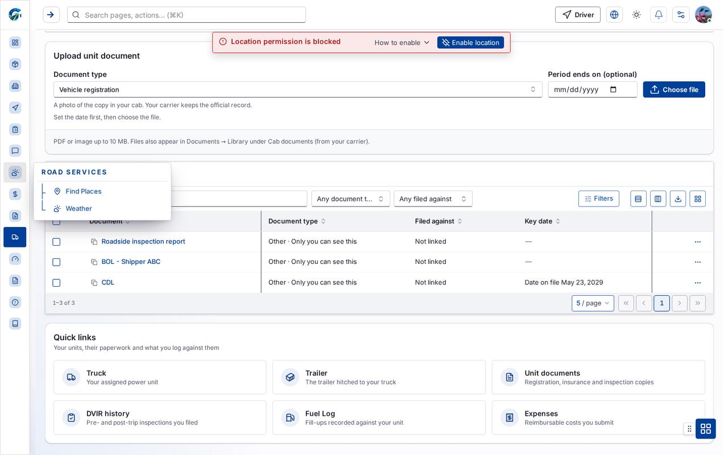
Task: Sort by Document type column header
Action: click(297, 221)
